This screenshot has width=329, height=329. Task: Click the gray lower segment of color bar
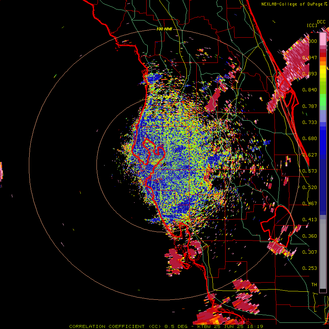323,254
